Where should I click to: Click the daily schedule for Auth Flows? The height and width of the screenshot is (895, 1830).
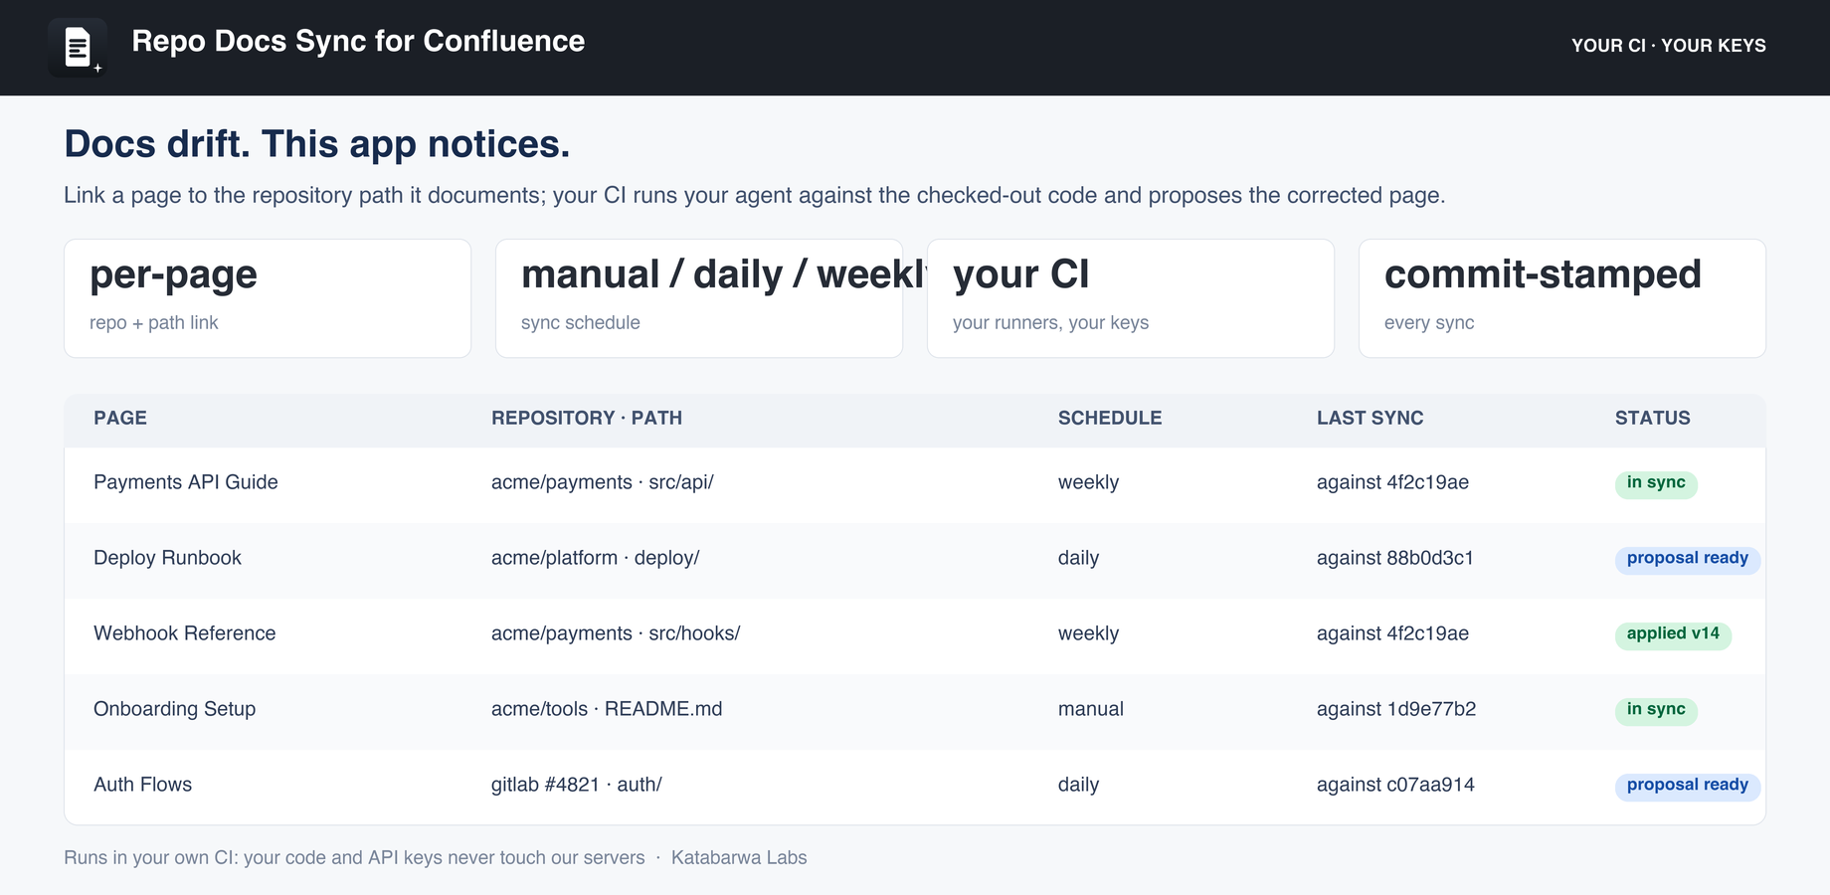click(x=1078, y=785)
